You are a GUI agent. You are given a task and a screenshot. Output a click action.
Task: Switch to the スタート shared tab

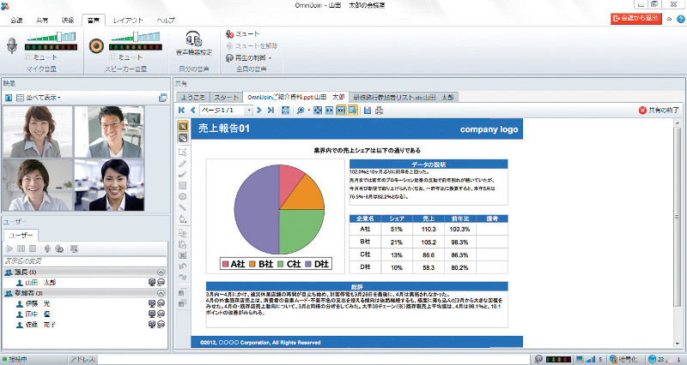pyautogui.click(x=226, y=97)
